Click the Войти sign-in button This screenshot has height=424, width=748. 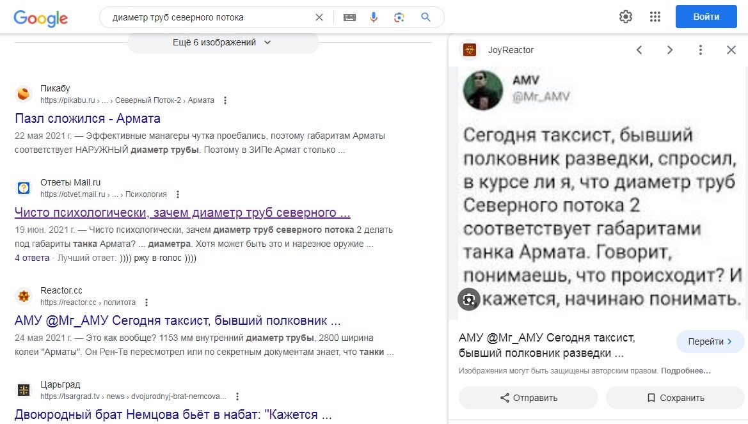tap(706, 17)
